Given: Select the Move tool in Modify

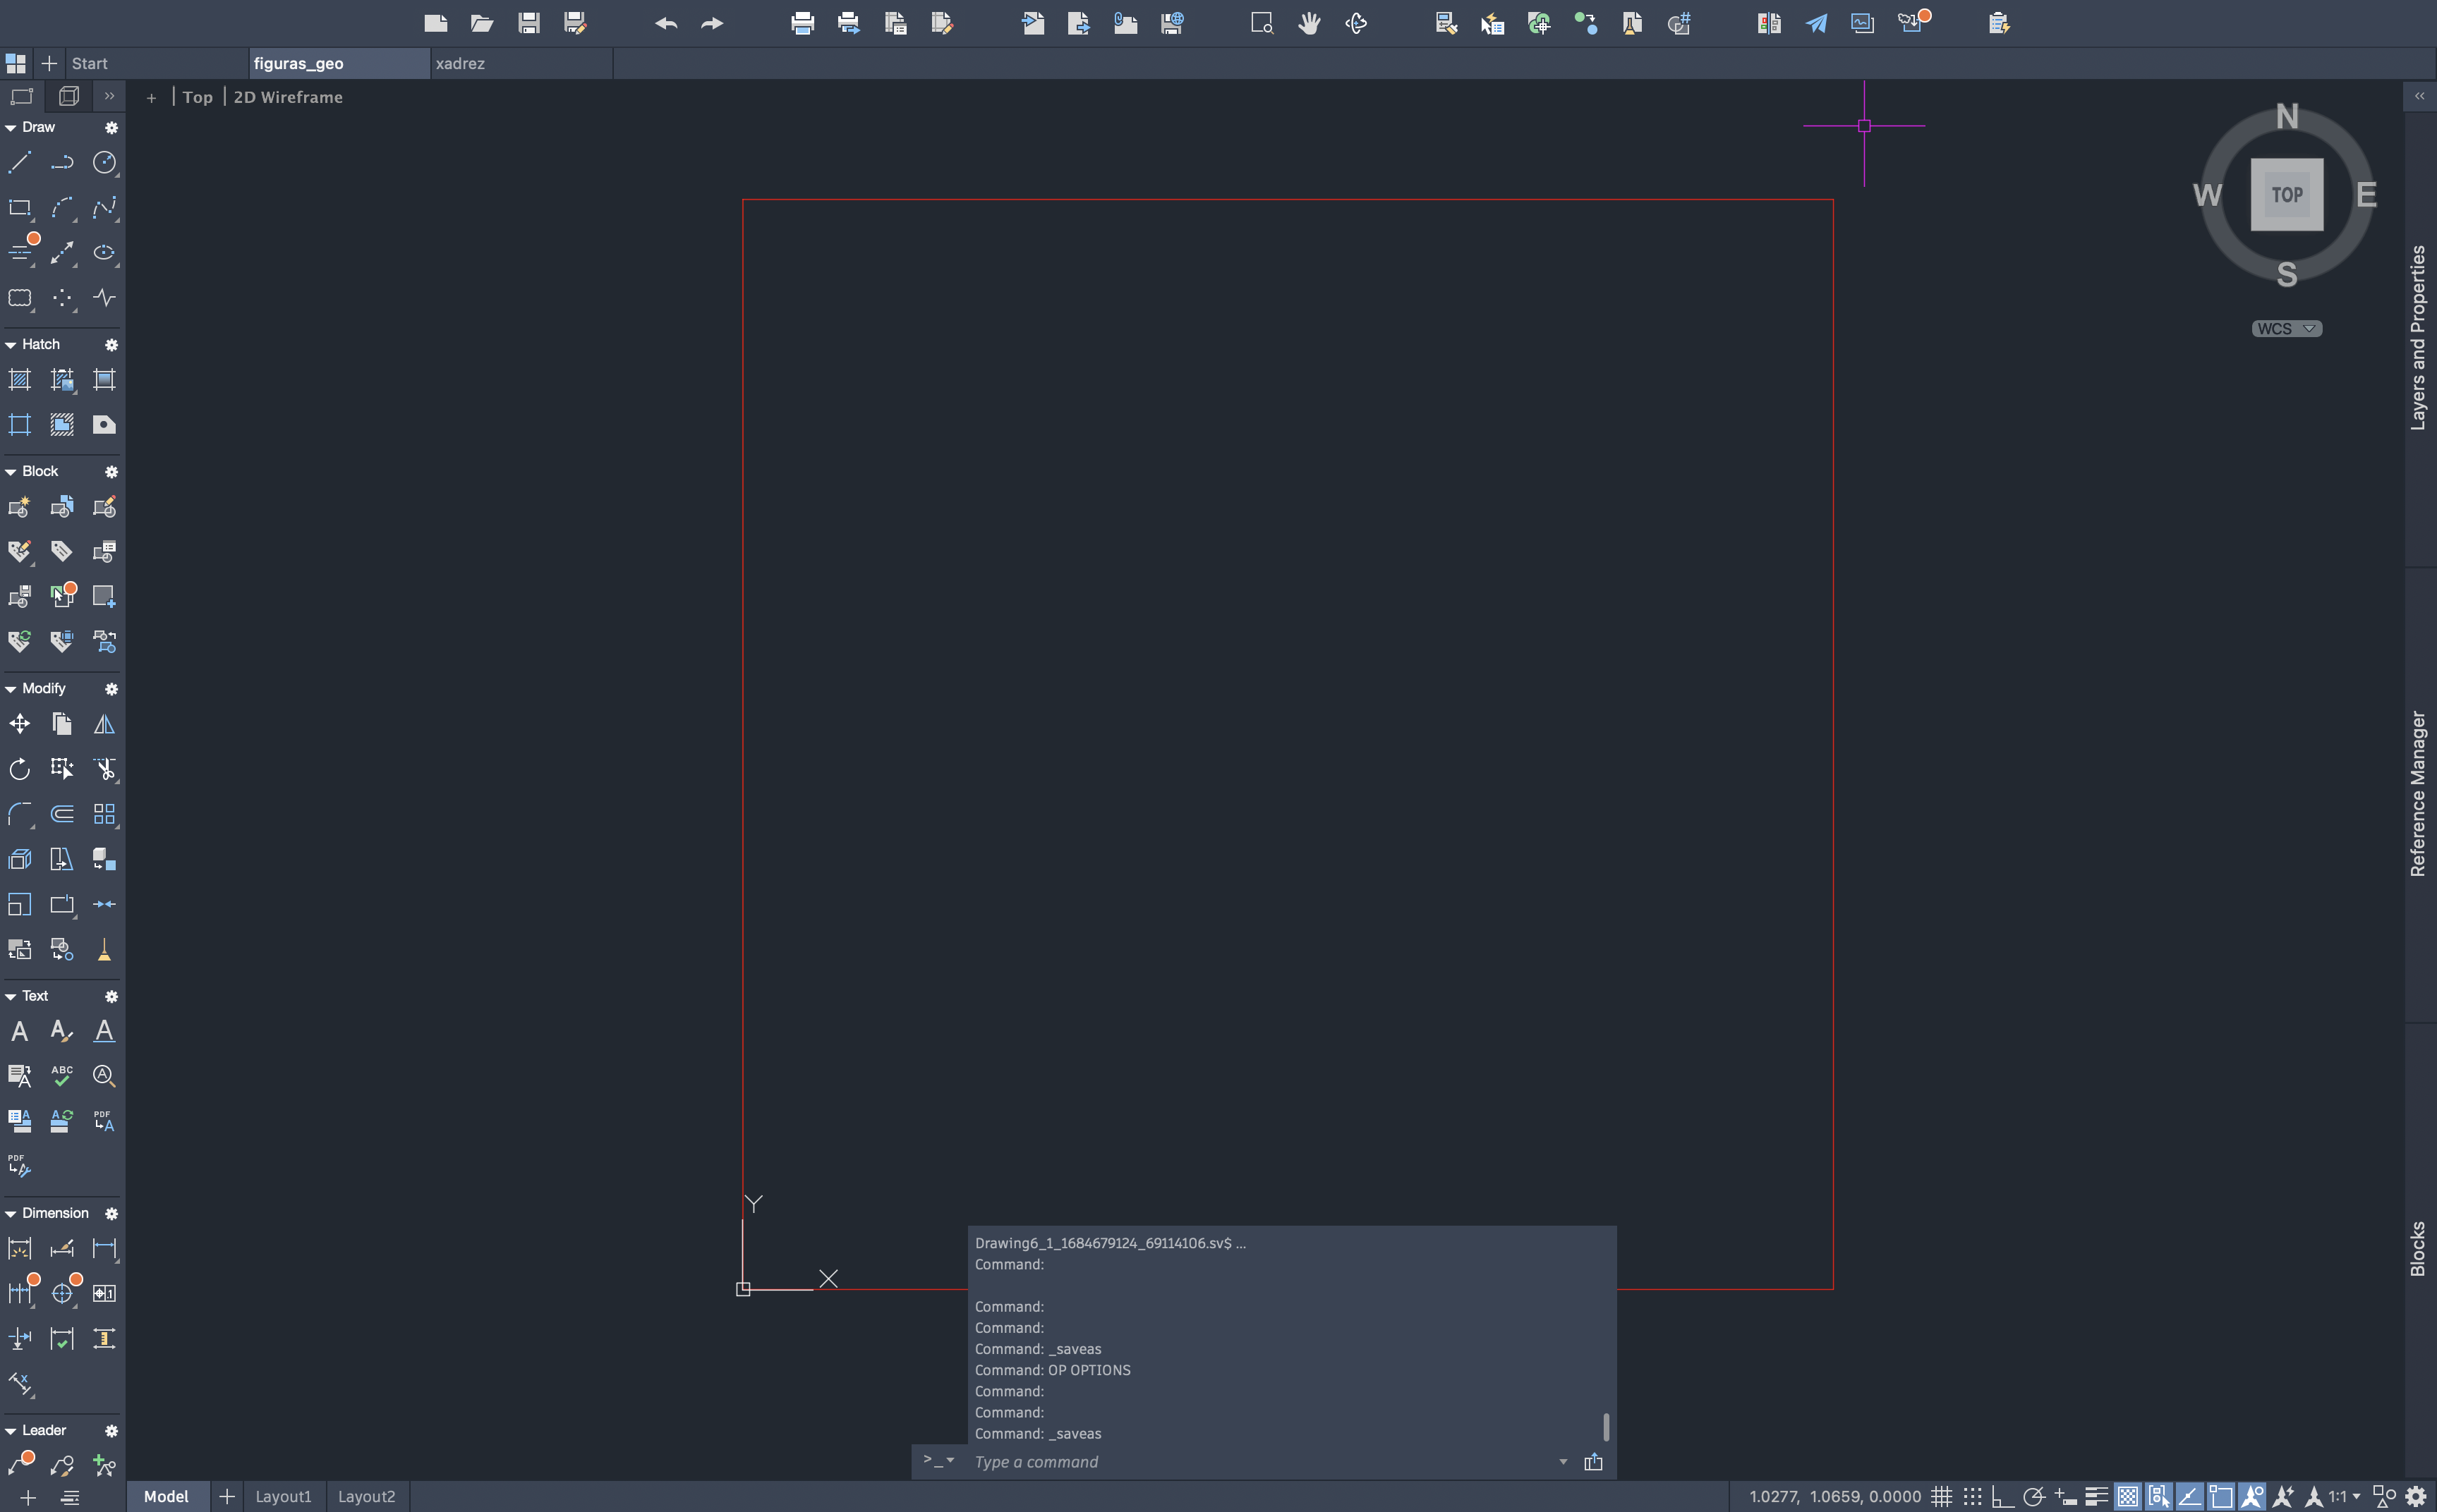Looking at the screenshot, I should (x=19, y=723).
